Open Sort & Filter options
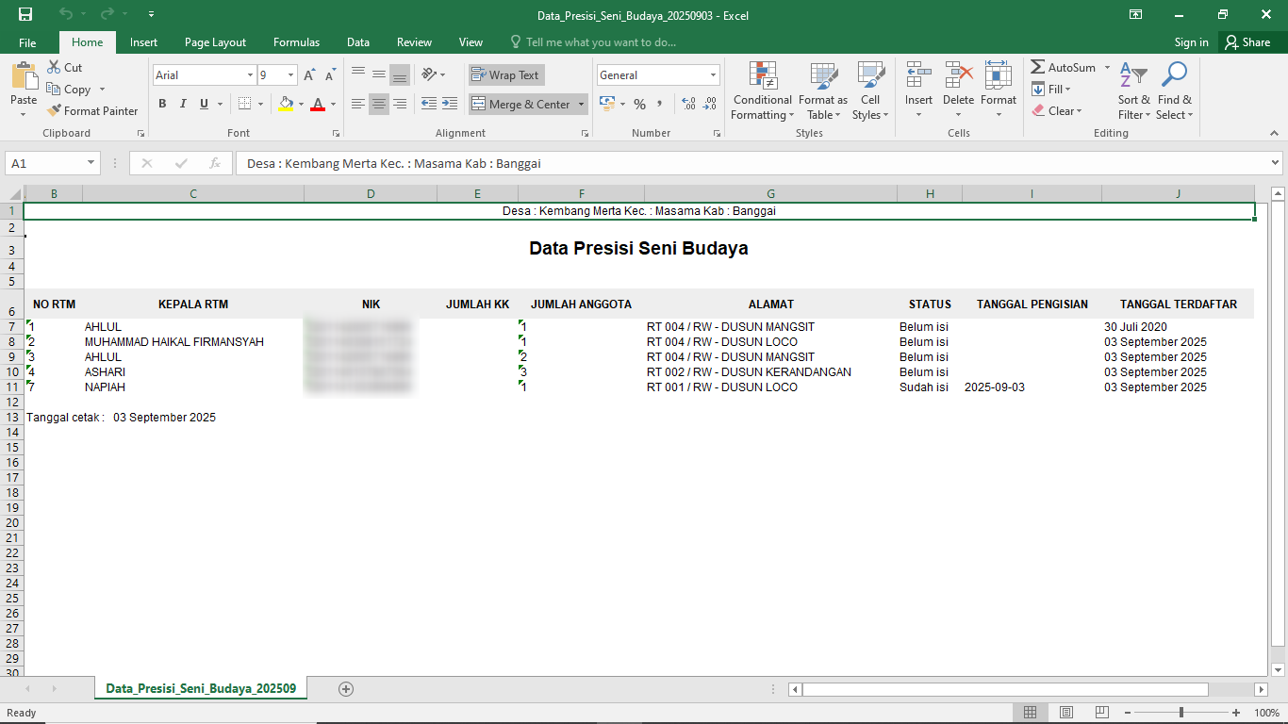 click(x=1135, y=91)
